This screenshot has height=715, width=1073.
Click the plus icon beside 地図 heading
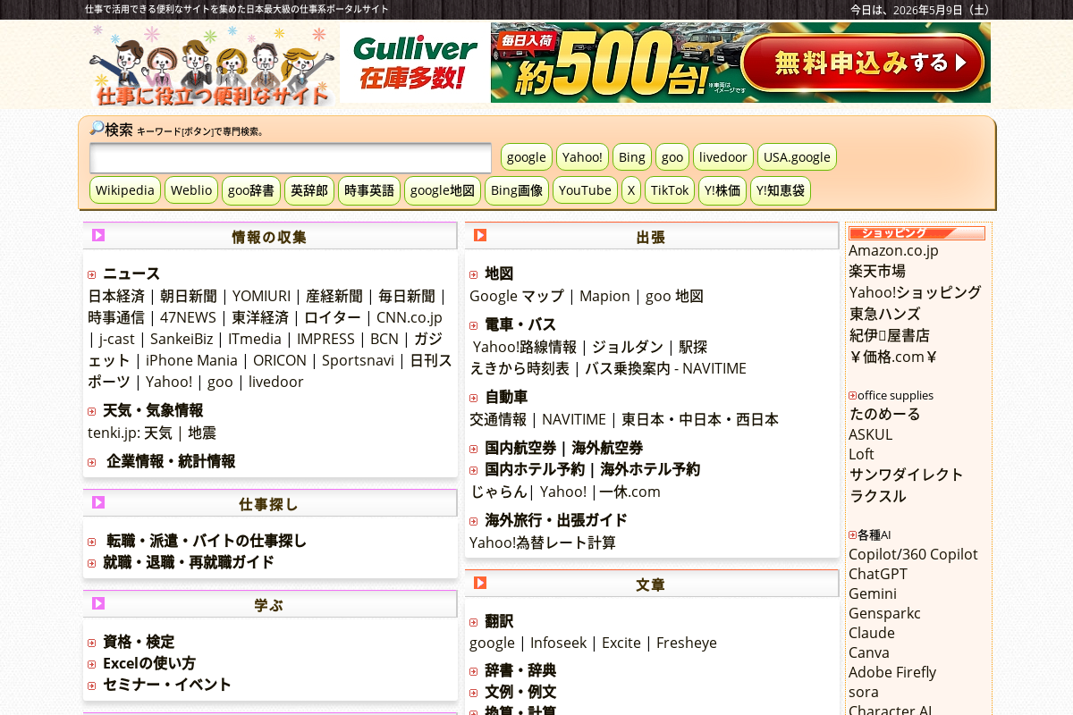[x=473, y=275]
